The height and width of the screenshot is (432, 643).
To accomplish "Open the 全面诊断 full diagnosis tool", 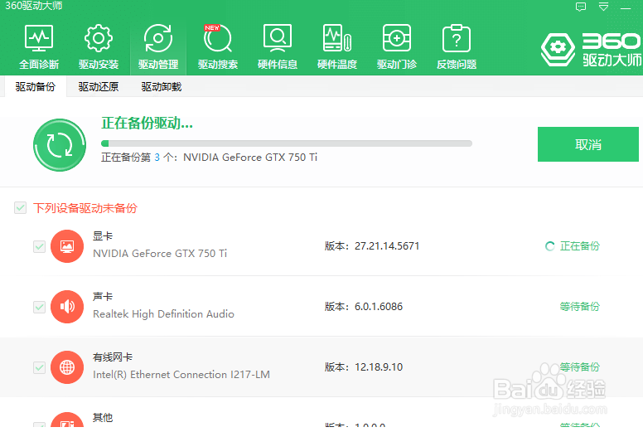I will click(39, 47).
